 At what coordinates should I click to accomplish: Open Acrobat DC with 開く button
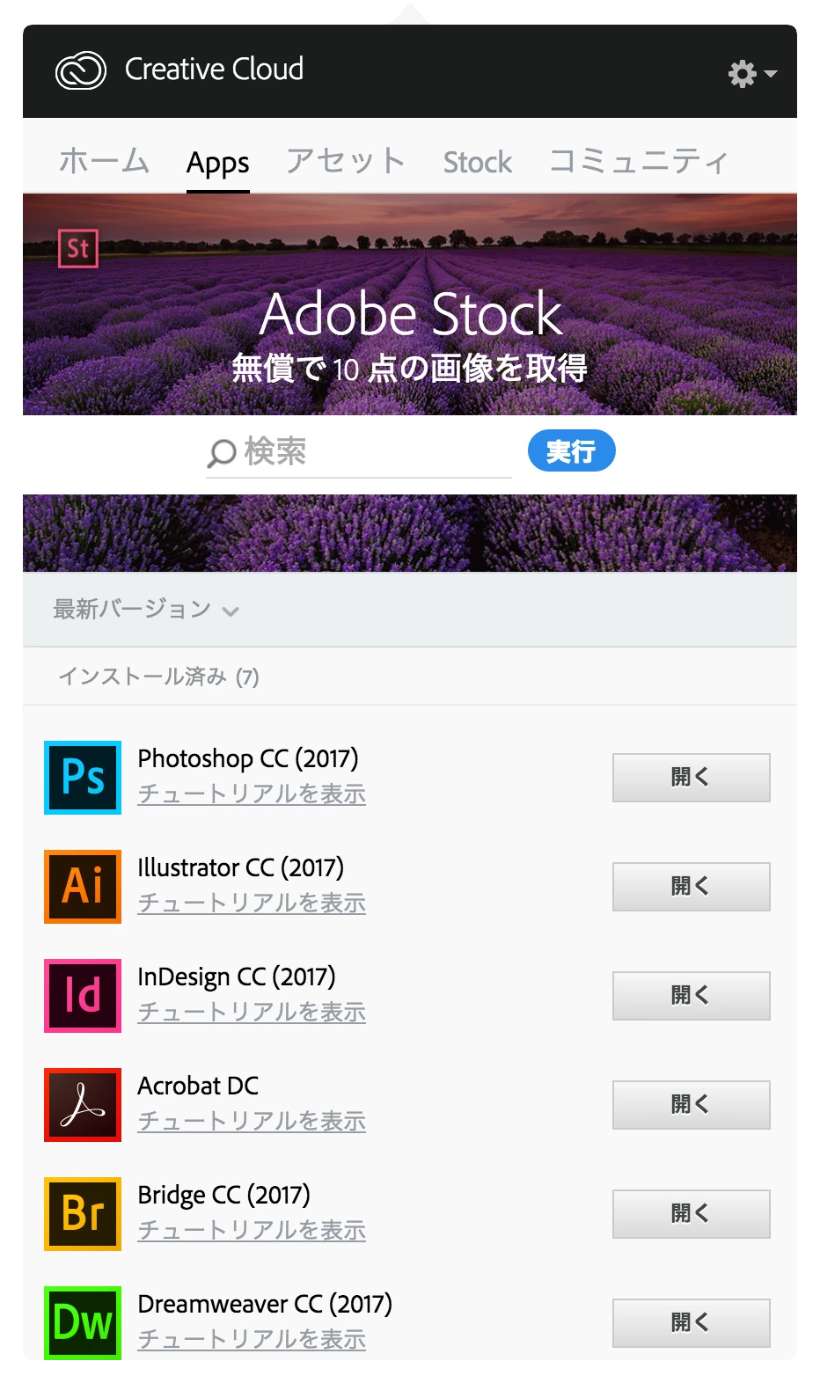tap(691, 1105)
